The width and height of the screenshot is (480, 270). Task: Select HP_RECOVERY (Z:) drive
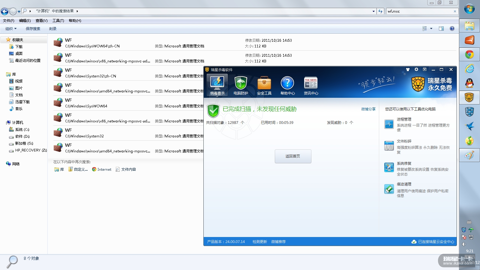[28, 150]
